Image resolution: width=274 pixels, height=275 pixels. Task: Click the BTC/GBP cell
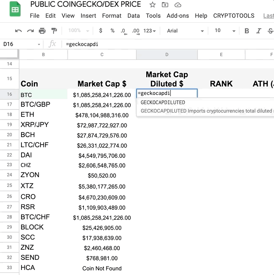tap(43, 105)
